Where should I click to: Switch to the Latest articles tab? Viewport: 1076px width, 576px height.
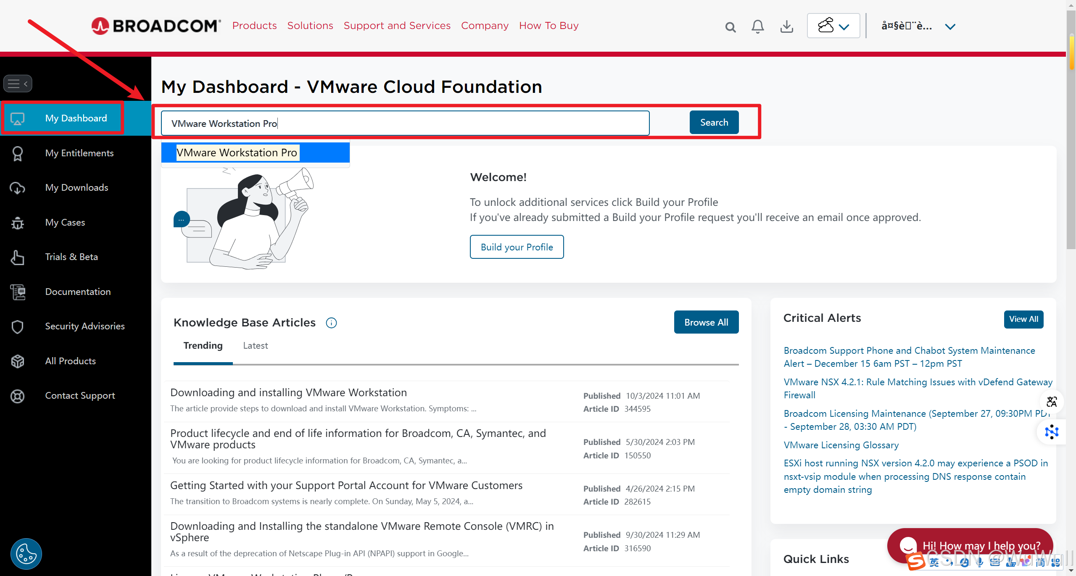pyautogui.click(x=255, y=346)
